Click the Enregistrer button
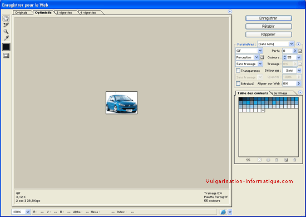 click(x=268, y=18)
